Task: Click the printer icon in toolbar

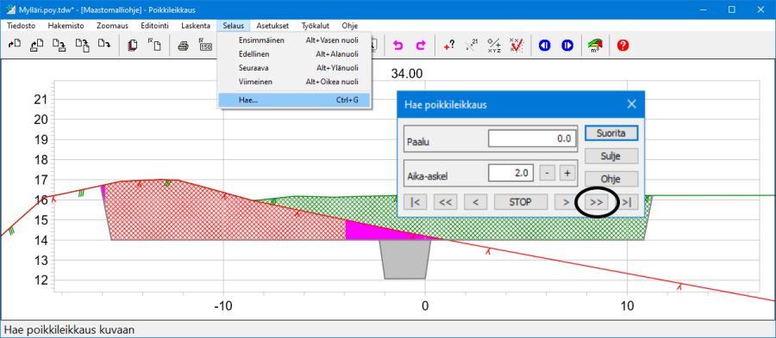Action: click(x=183, y=46)
